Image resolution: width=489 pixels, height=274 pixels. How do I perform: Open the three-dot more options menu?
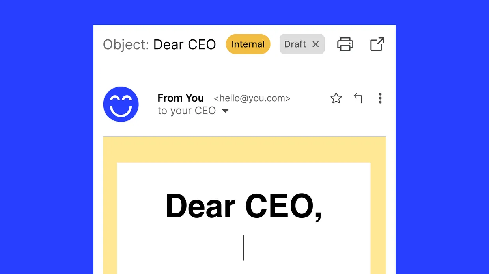(380, 98)
